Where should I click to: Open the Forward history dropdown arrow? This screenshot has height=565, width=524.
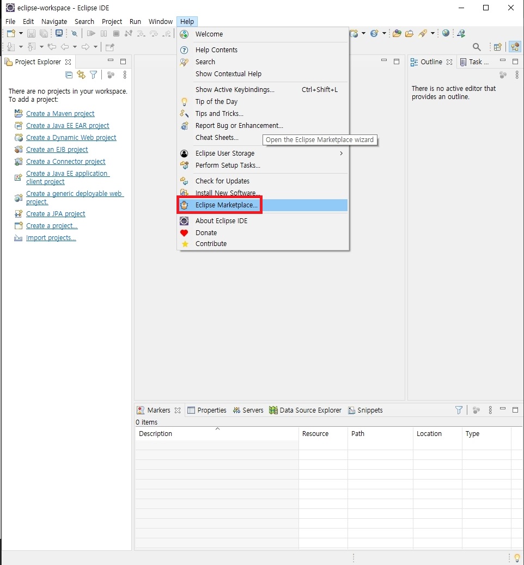[x=95, y=47]
